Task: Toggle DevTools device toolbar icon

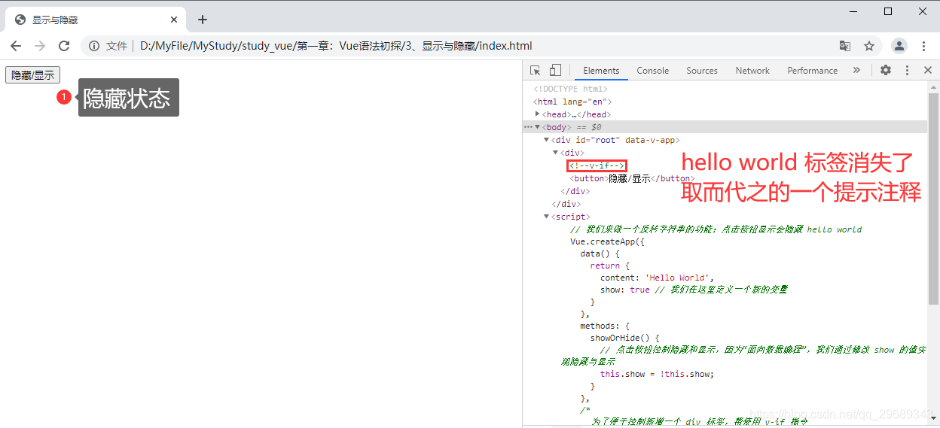Action: coord(555,70)
